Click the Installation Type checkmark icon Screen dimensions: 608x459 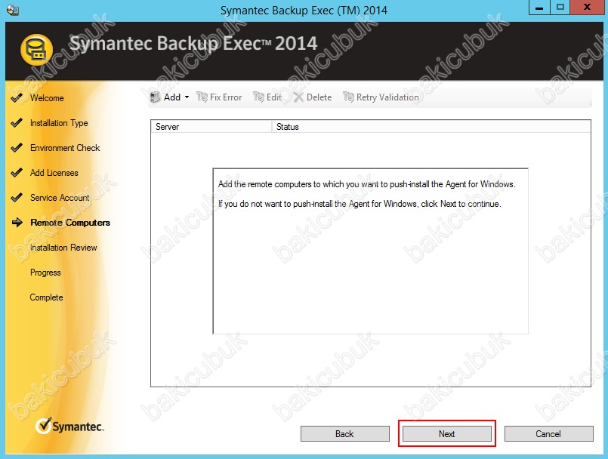tap(17, 123)
